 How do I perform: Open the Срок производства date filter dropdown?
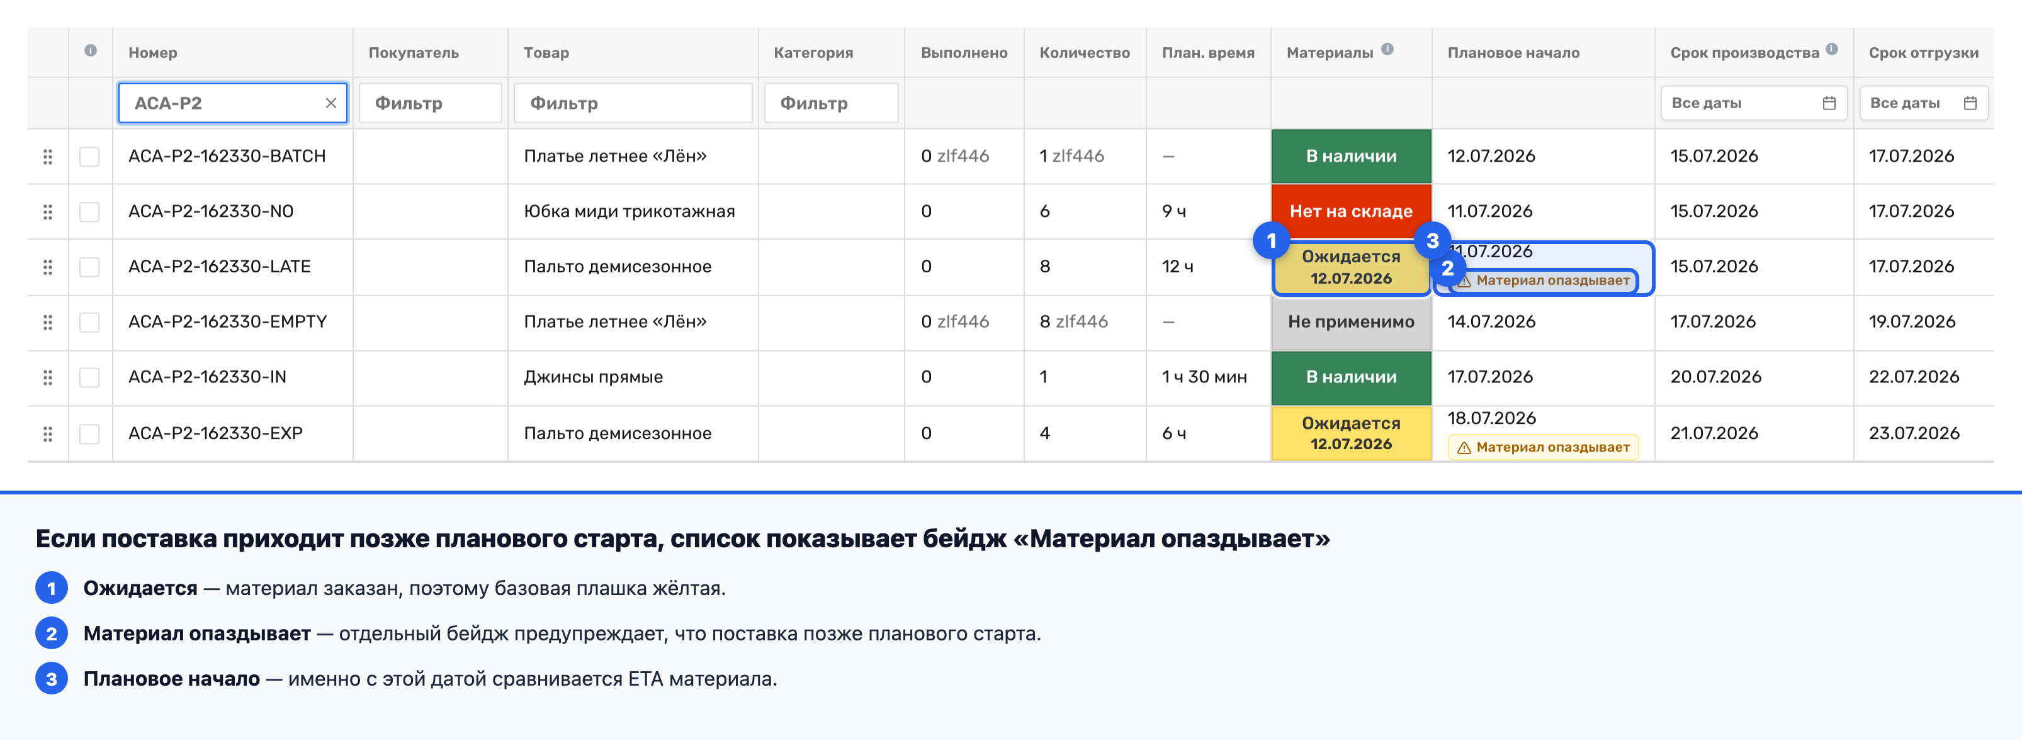pyautogui.click(x=1754, y=103)
